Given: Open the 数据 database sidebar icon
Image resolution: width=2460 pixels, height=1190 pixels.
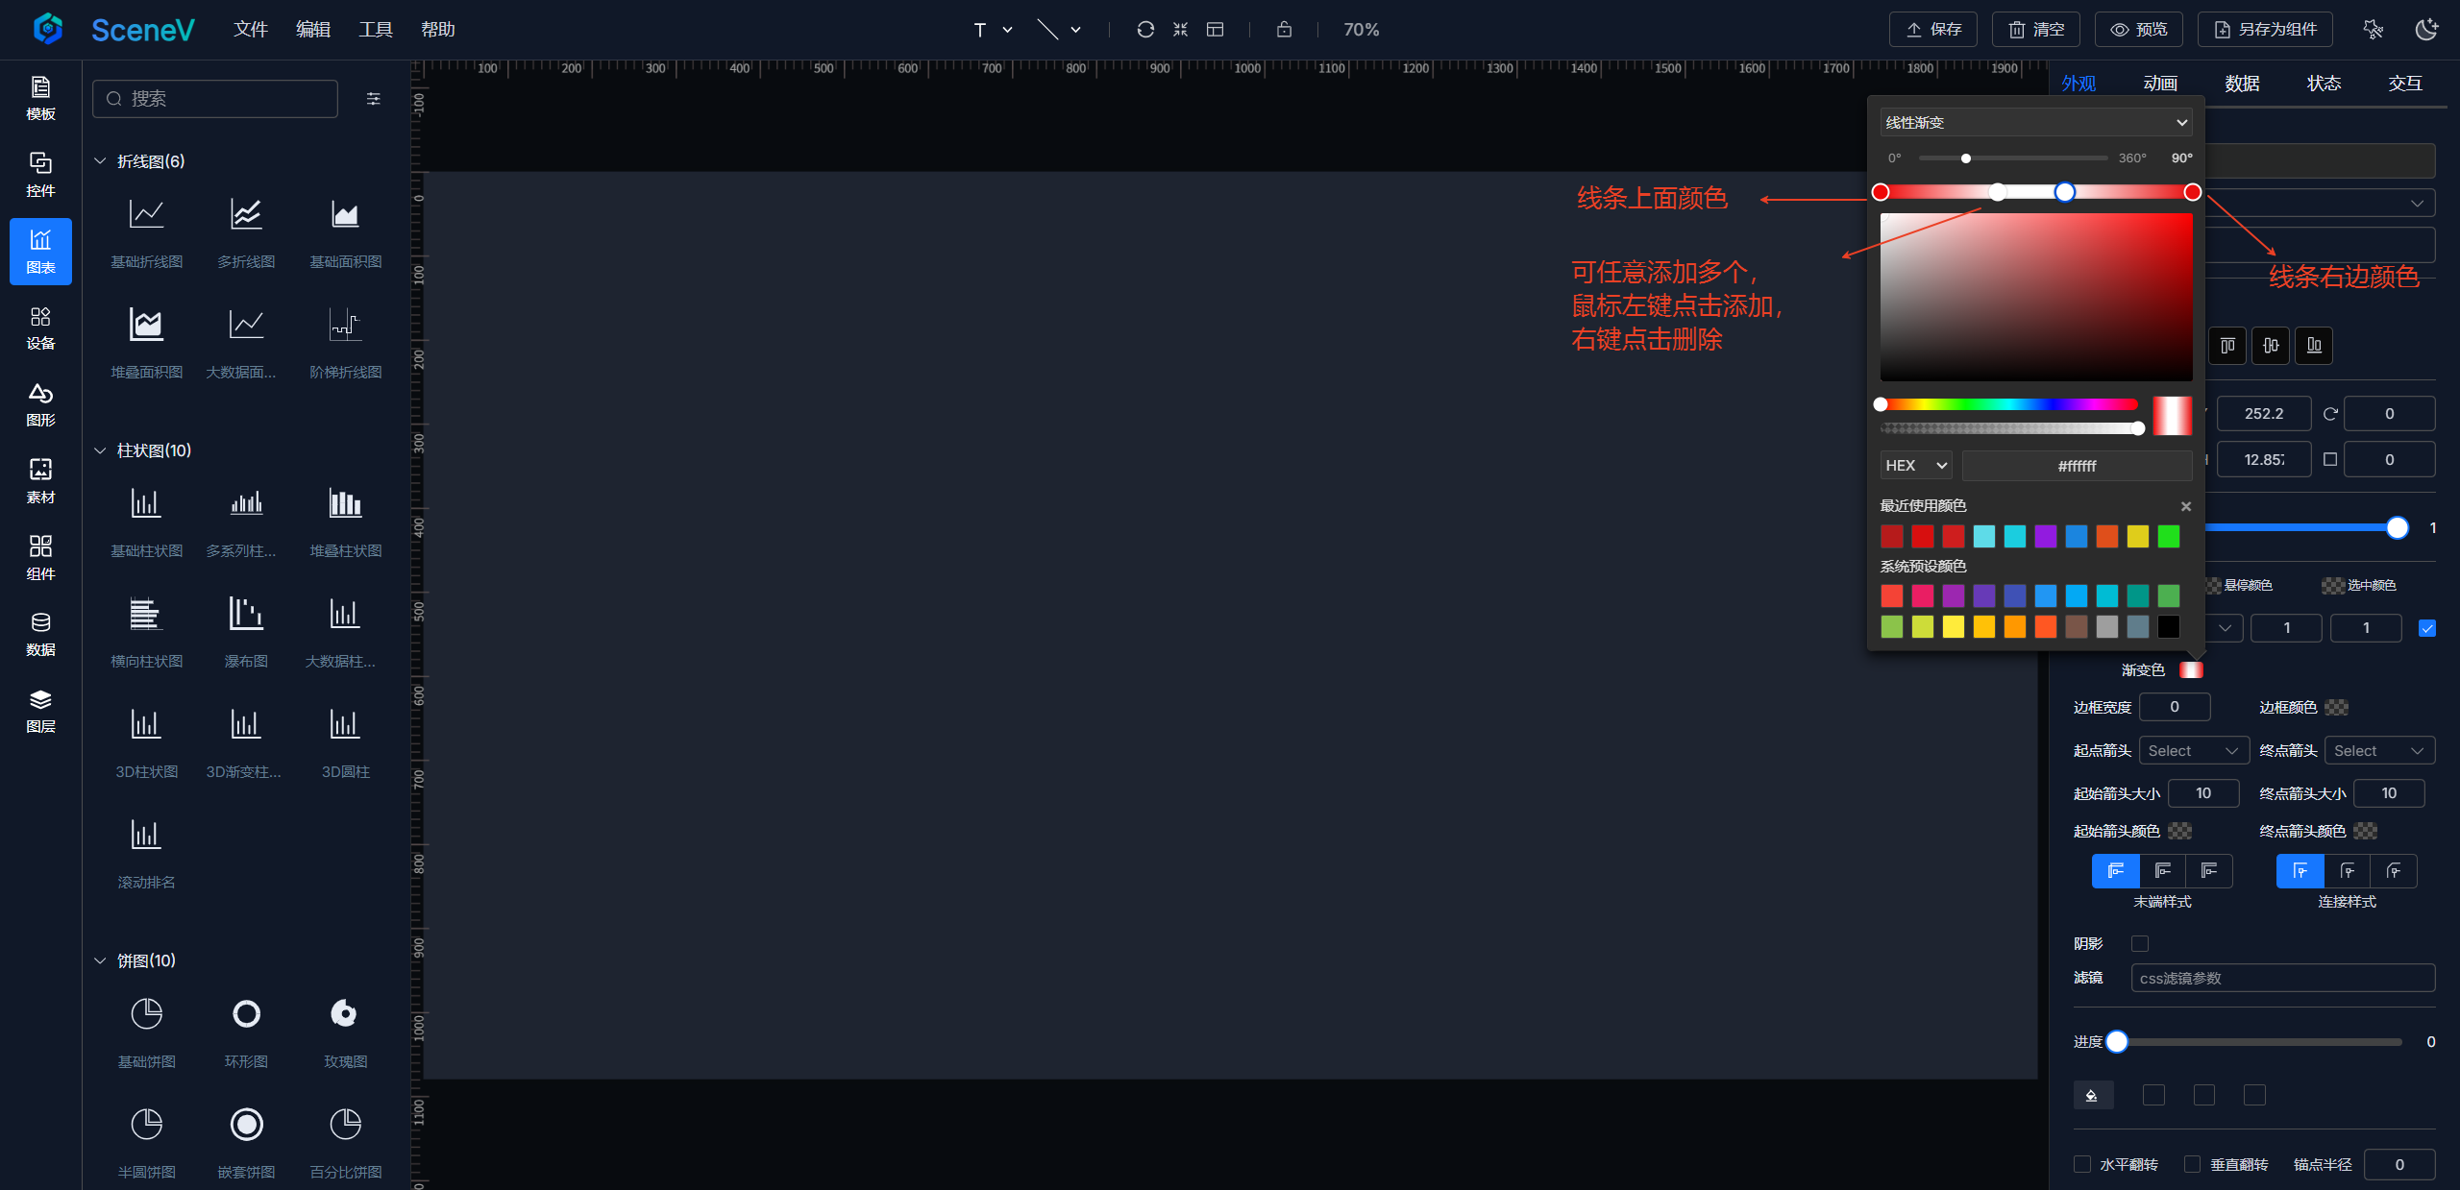Looking at the screenshot, I should pos(40,633).
